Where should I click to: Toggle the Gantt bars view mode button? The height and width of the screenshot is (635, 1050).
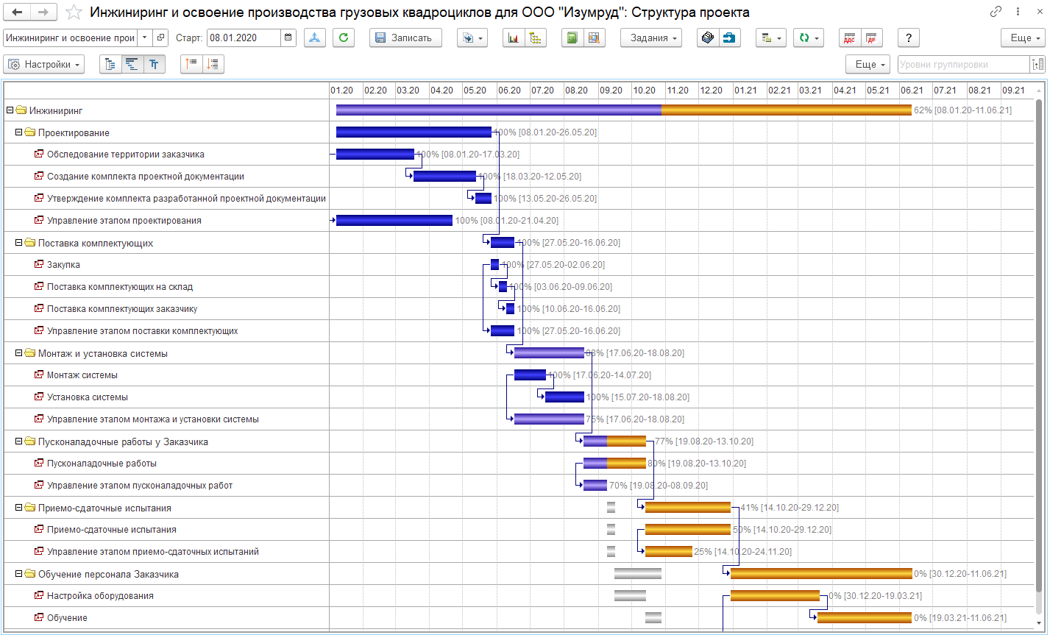(132, 65)
